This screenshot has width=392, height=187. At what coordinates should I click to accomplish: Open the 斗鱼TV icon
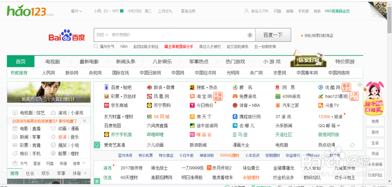click(x=321, y=105)
